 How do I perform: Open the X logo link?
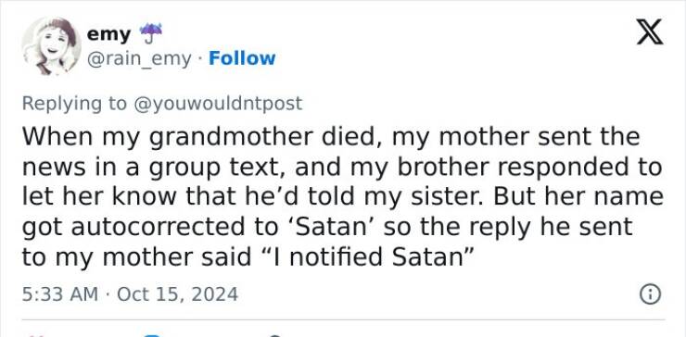pyautogui.click(x=650, y=31)
